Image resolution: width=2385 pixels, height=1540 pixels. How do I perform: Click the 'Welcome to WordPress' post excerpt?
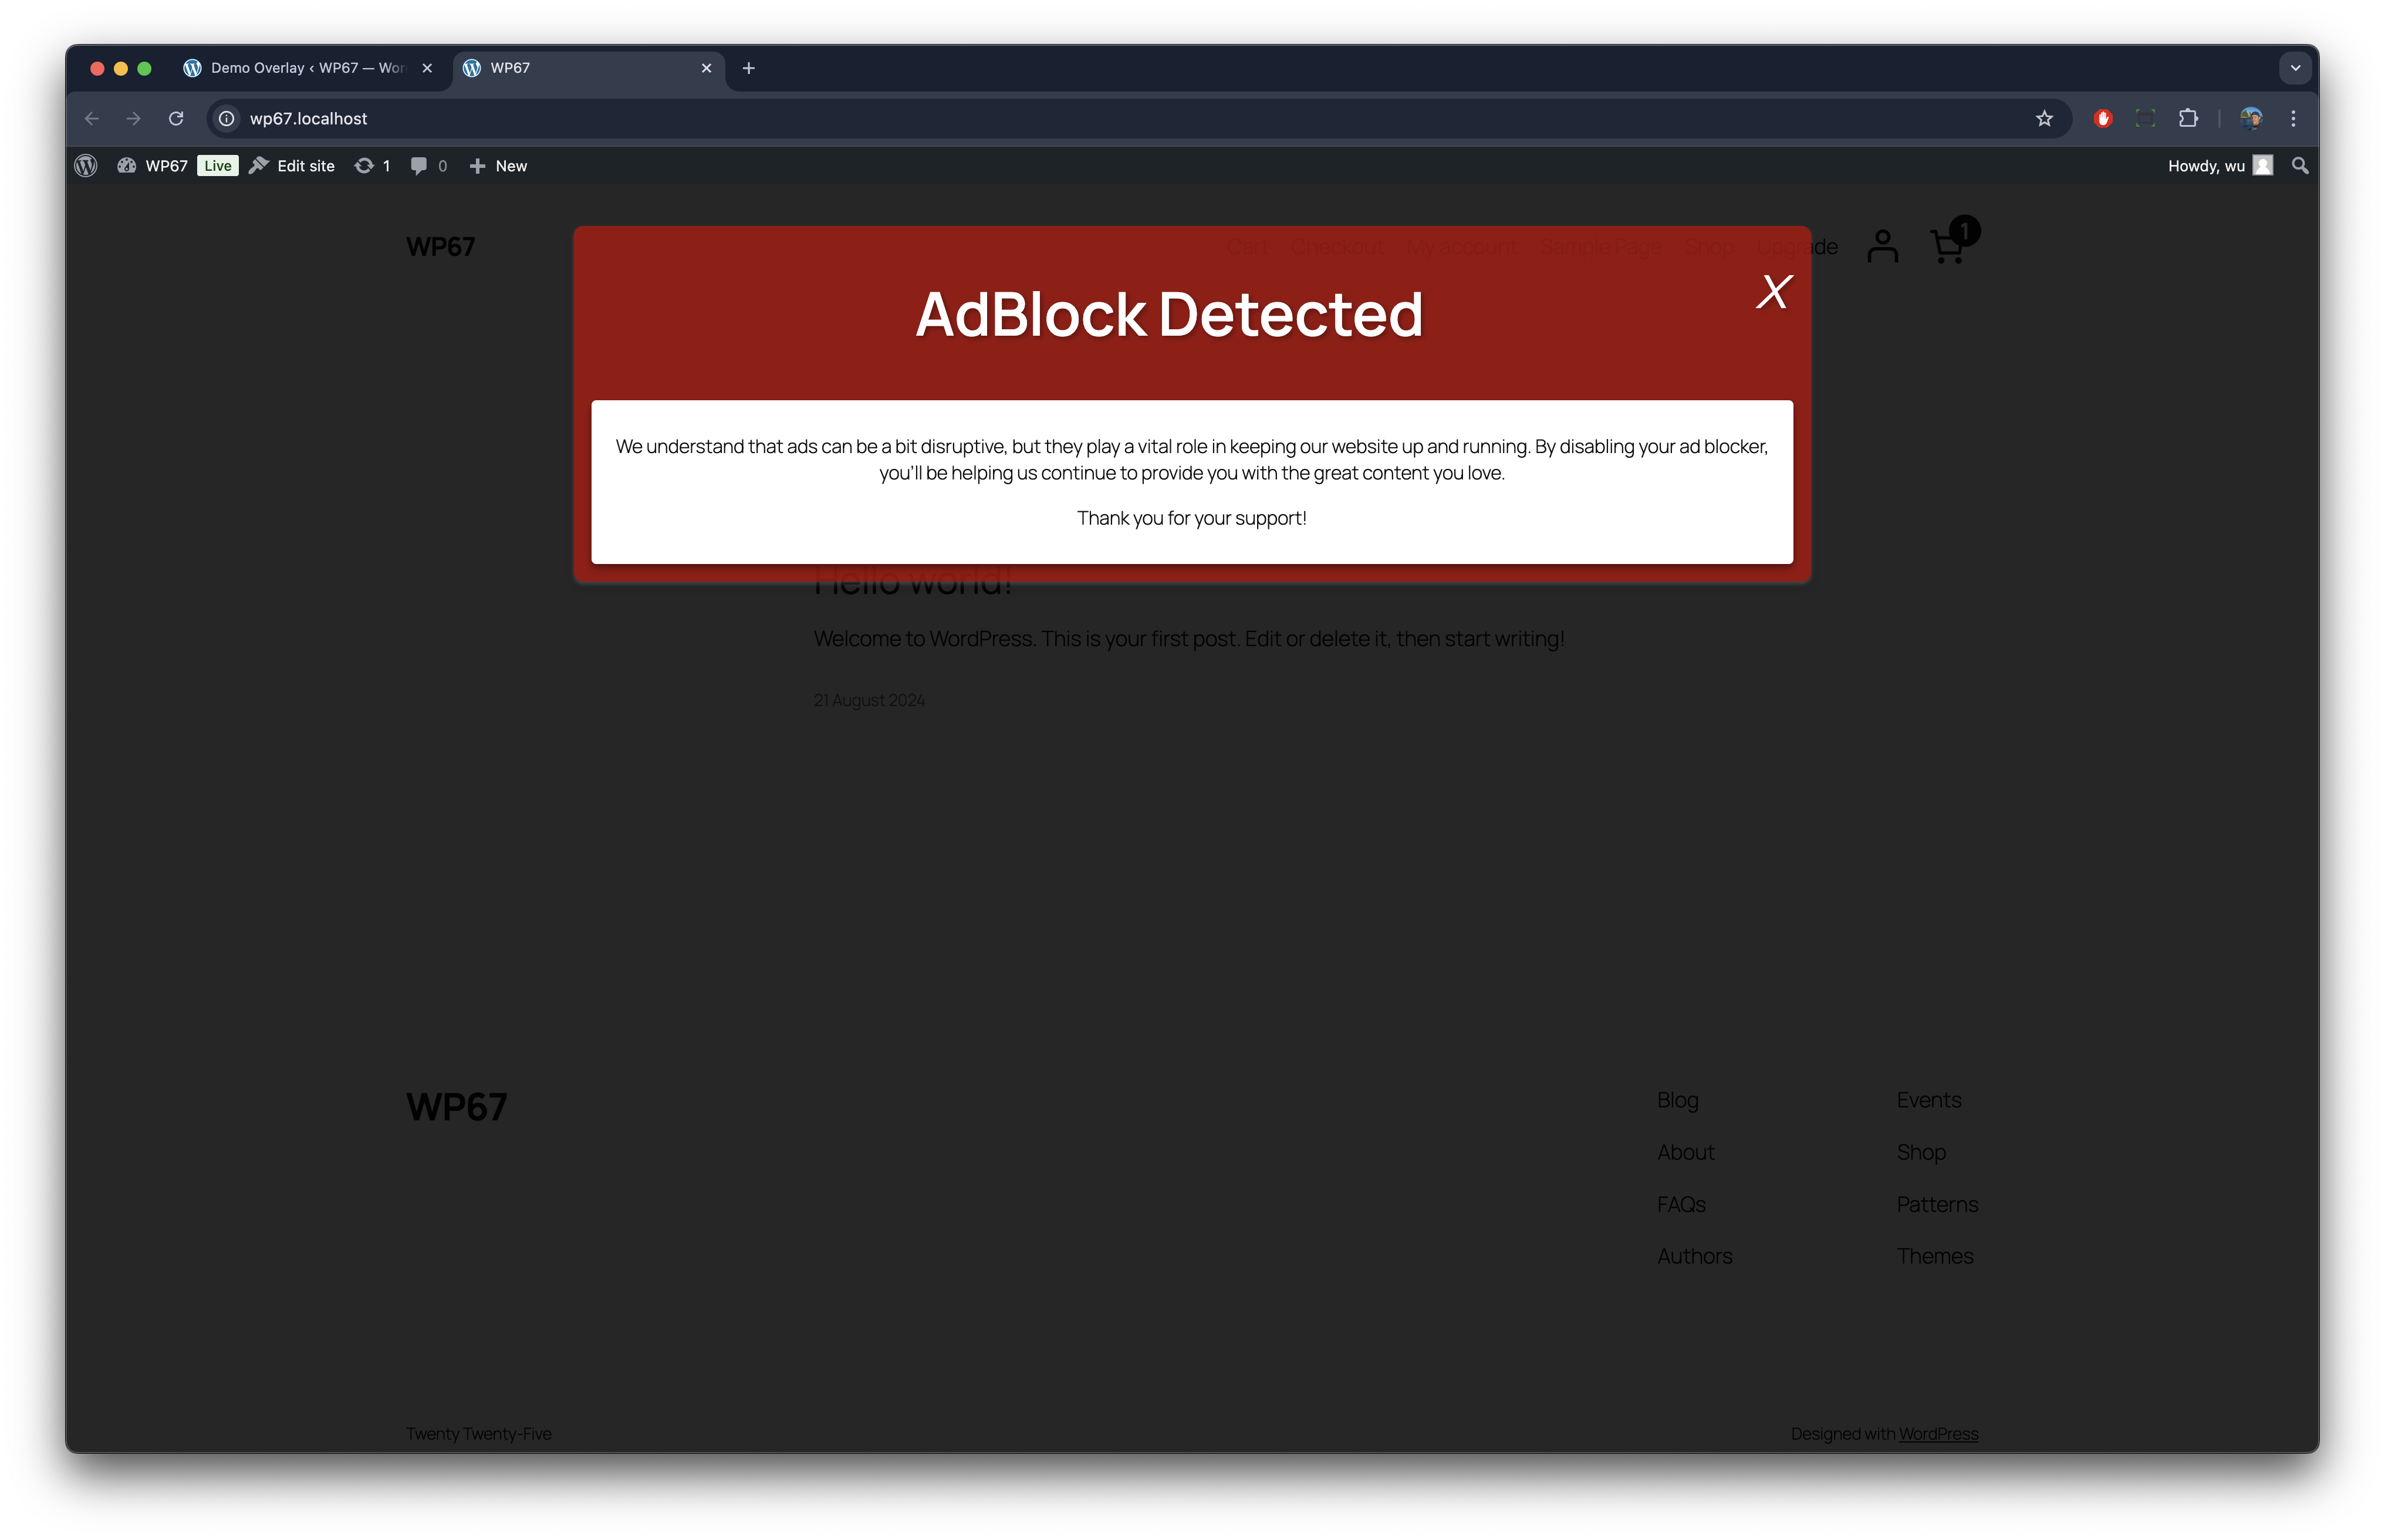(1189, 639)
